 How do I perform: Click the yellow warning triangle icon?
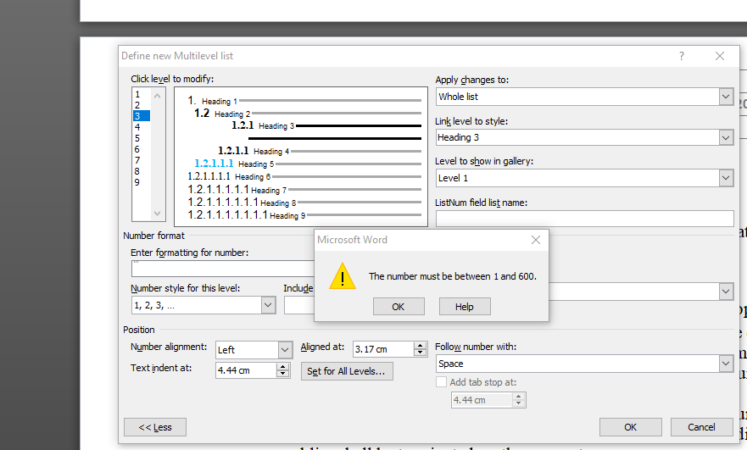coord(343,276)
